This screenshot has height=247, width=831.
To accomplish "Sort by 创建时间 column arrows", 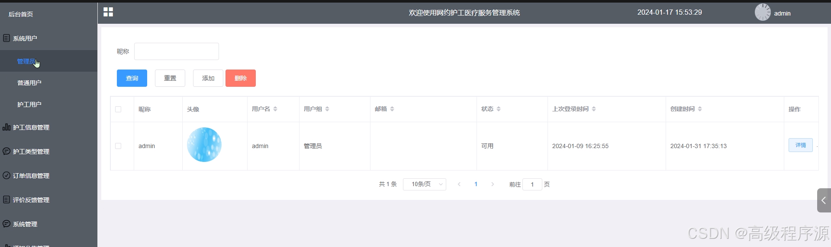I will 700,109.
